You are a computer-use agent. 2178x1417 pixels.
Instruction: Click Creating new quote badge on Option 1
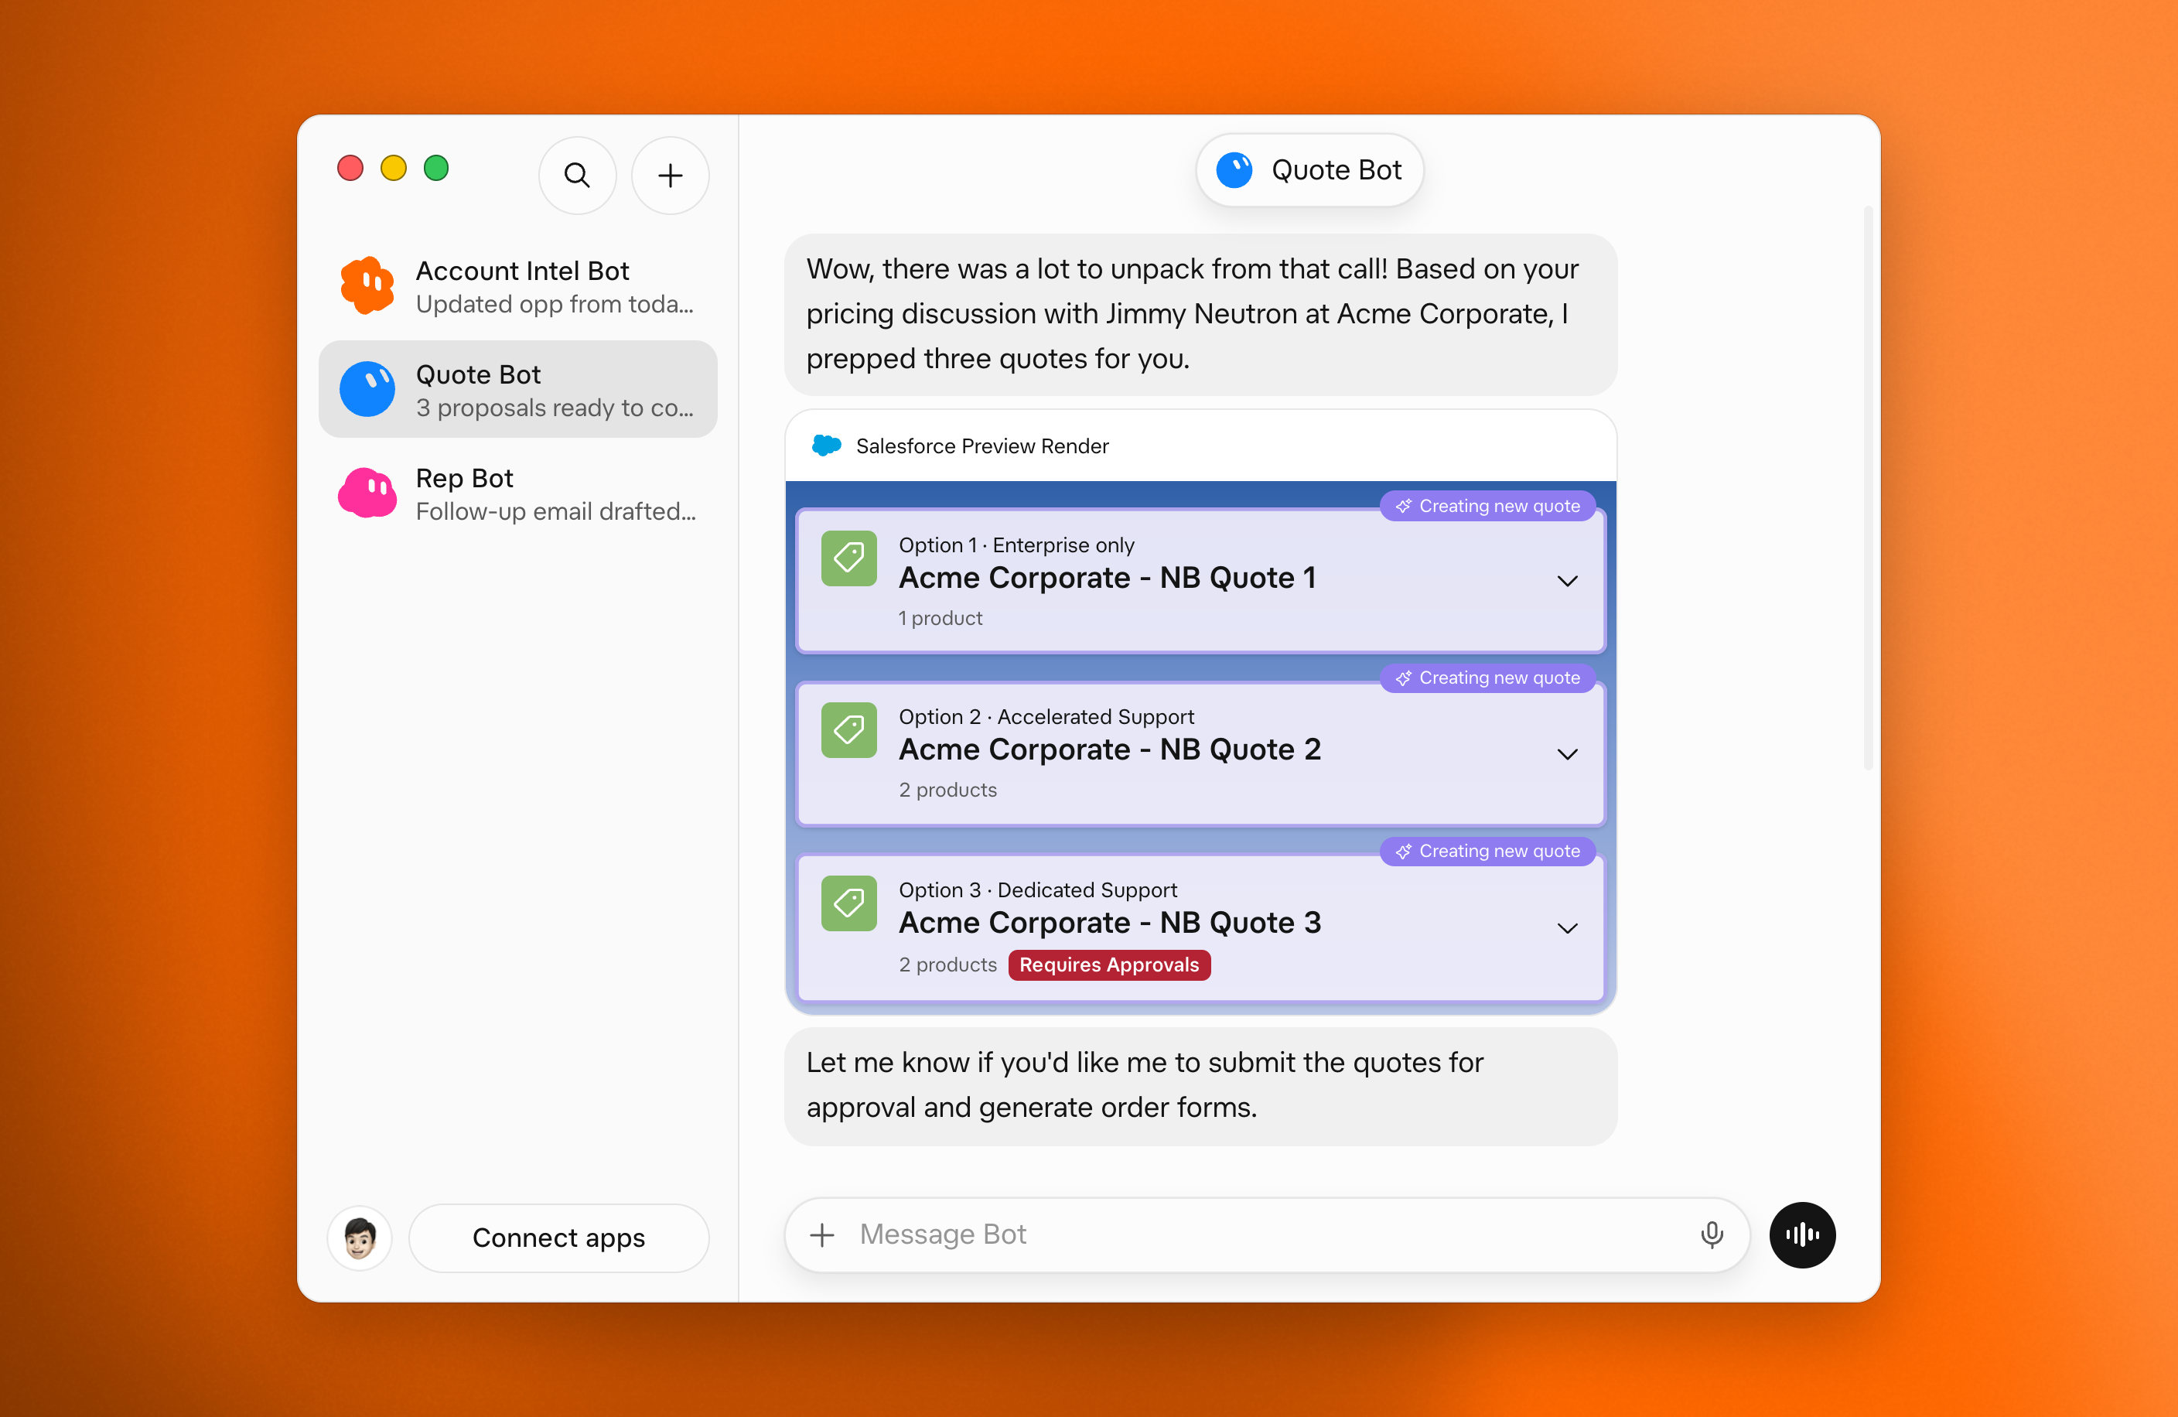pyautogui.click(x=1487, y=506)
